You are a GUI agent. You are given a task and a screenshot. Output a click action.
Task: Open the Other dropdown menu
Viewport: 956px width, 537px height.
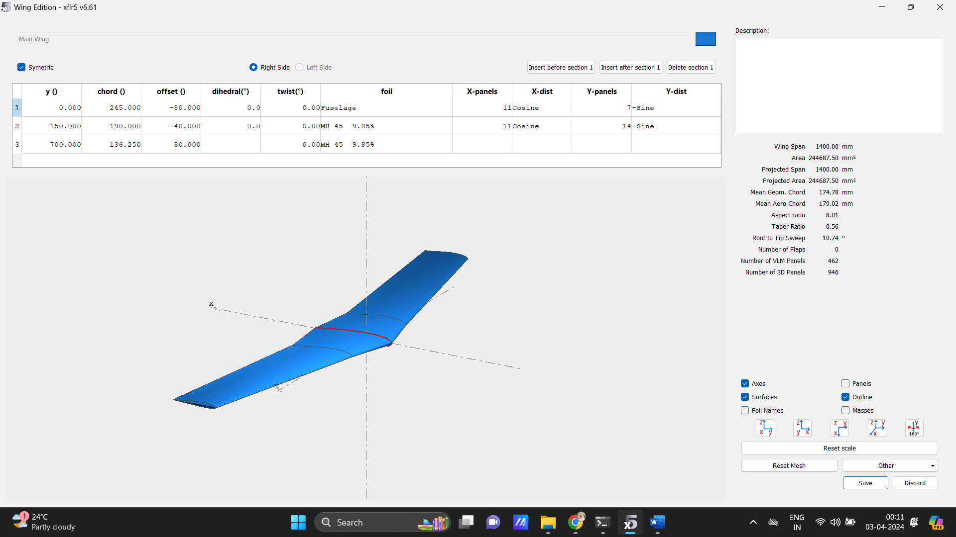889,465
